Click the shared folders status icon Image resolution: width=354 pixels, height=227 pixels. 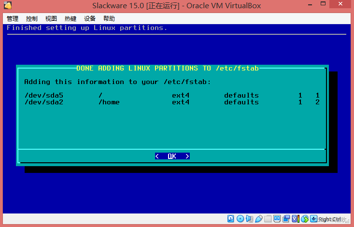point(268,219)
